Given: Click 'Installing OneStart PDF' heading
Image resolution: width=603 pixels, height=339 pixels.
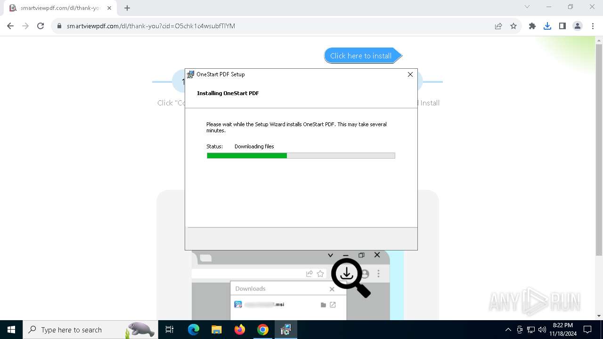Looking at the screenshot, I should 228,93.
